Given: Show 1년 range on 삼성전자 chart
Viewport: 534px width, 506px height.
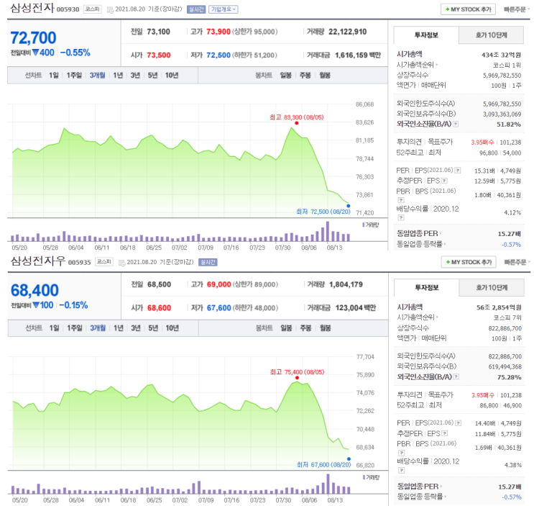Looking at the screenshot, I should coord(118,76).
